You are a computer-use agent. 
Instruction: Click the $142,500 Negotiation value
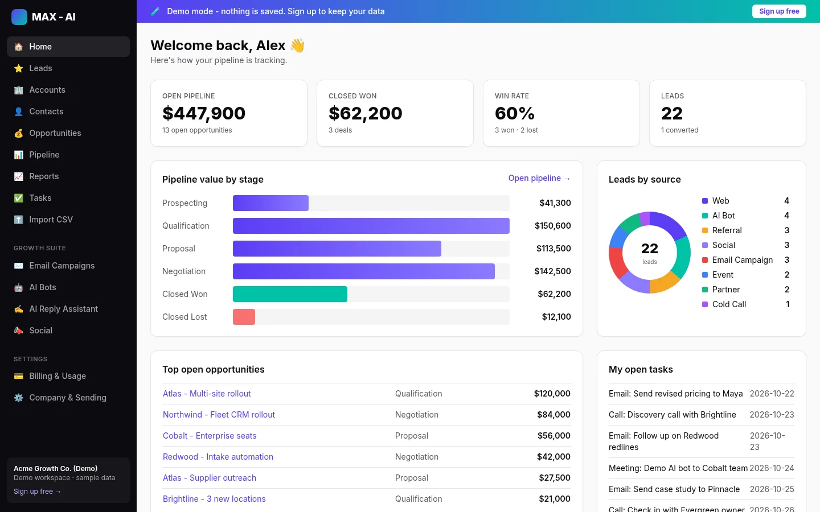click(552, 271)
